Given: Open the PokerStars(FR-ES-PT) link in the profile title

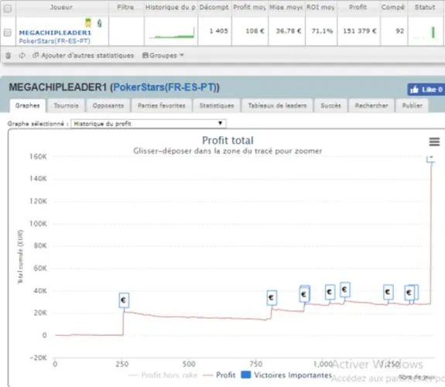Looking at the screenshot, I should point(165,87).
